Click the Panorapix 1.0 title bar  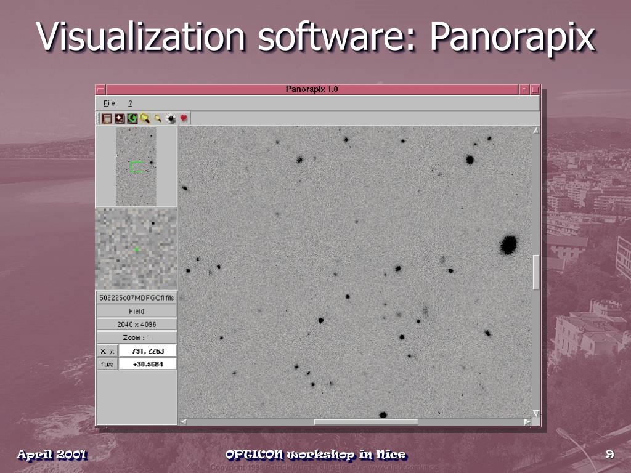click(312, 89)
